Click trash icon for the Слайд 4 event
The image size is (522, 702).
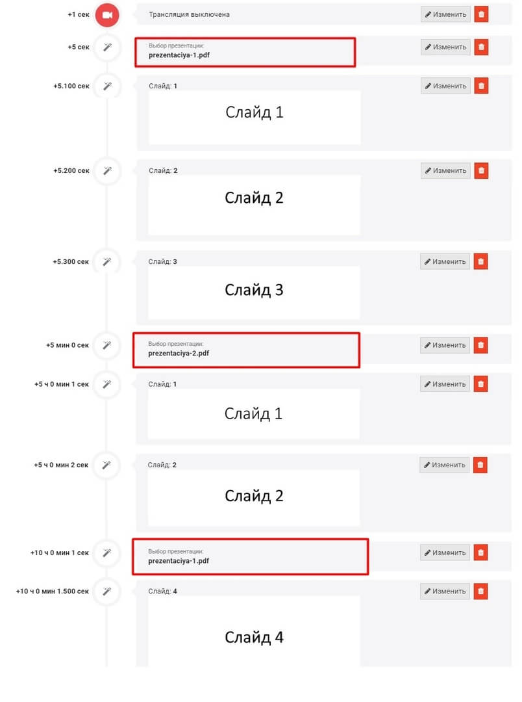click(480, 591)
